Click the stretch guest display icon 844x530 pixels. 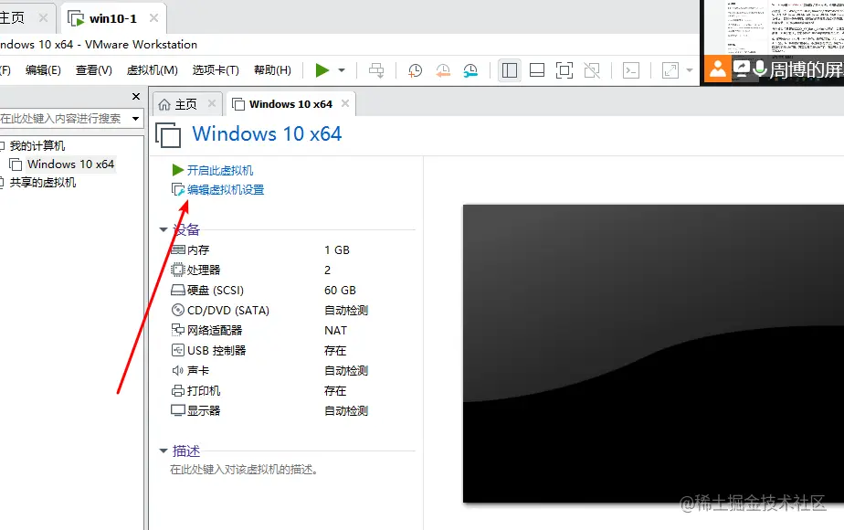[670, 70]
